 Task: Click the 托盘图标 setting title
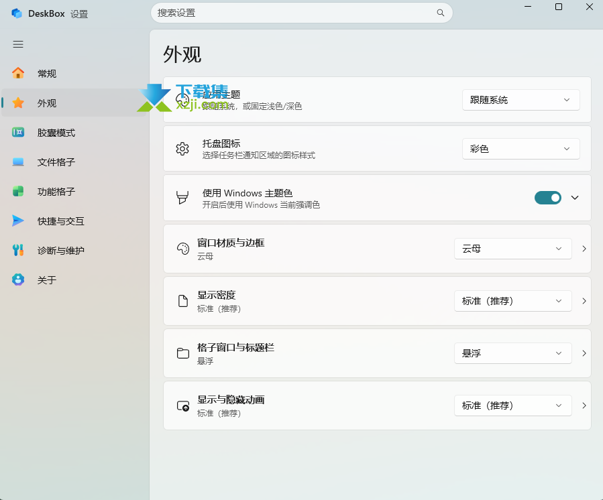[221, 143]
